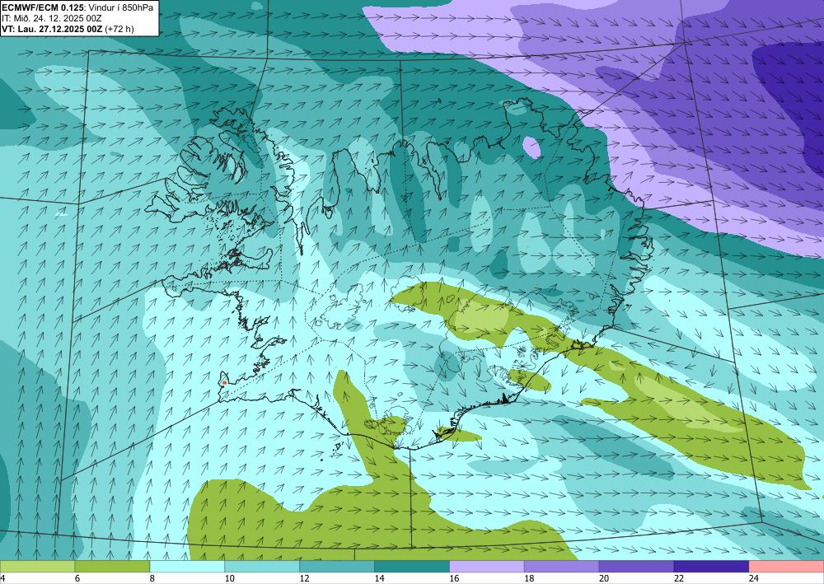Image resolution: width=824 pixels, height=584 pixels.
Task: Click the pink legend swatch above 24
Action: click(x=786, y=567)
